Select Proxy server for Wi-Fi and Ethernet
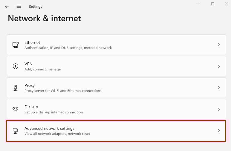Image resolution: width=231 pixels, height=151 pixels. pyautogui.click(x=63, y=91)
